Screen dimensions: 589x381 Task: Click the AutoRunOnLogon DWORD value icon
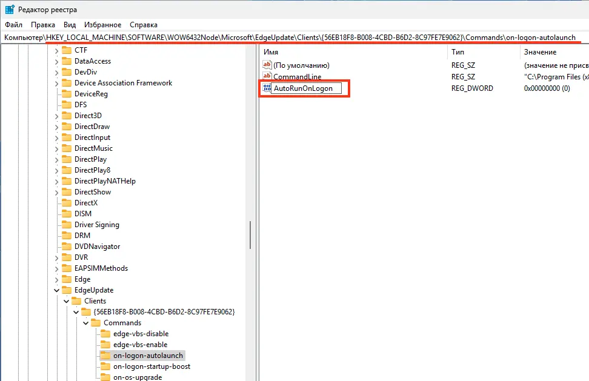tap(267, 88)
